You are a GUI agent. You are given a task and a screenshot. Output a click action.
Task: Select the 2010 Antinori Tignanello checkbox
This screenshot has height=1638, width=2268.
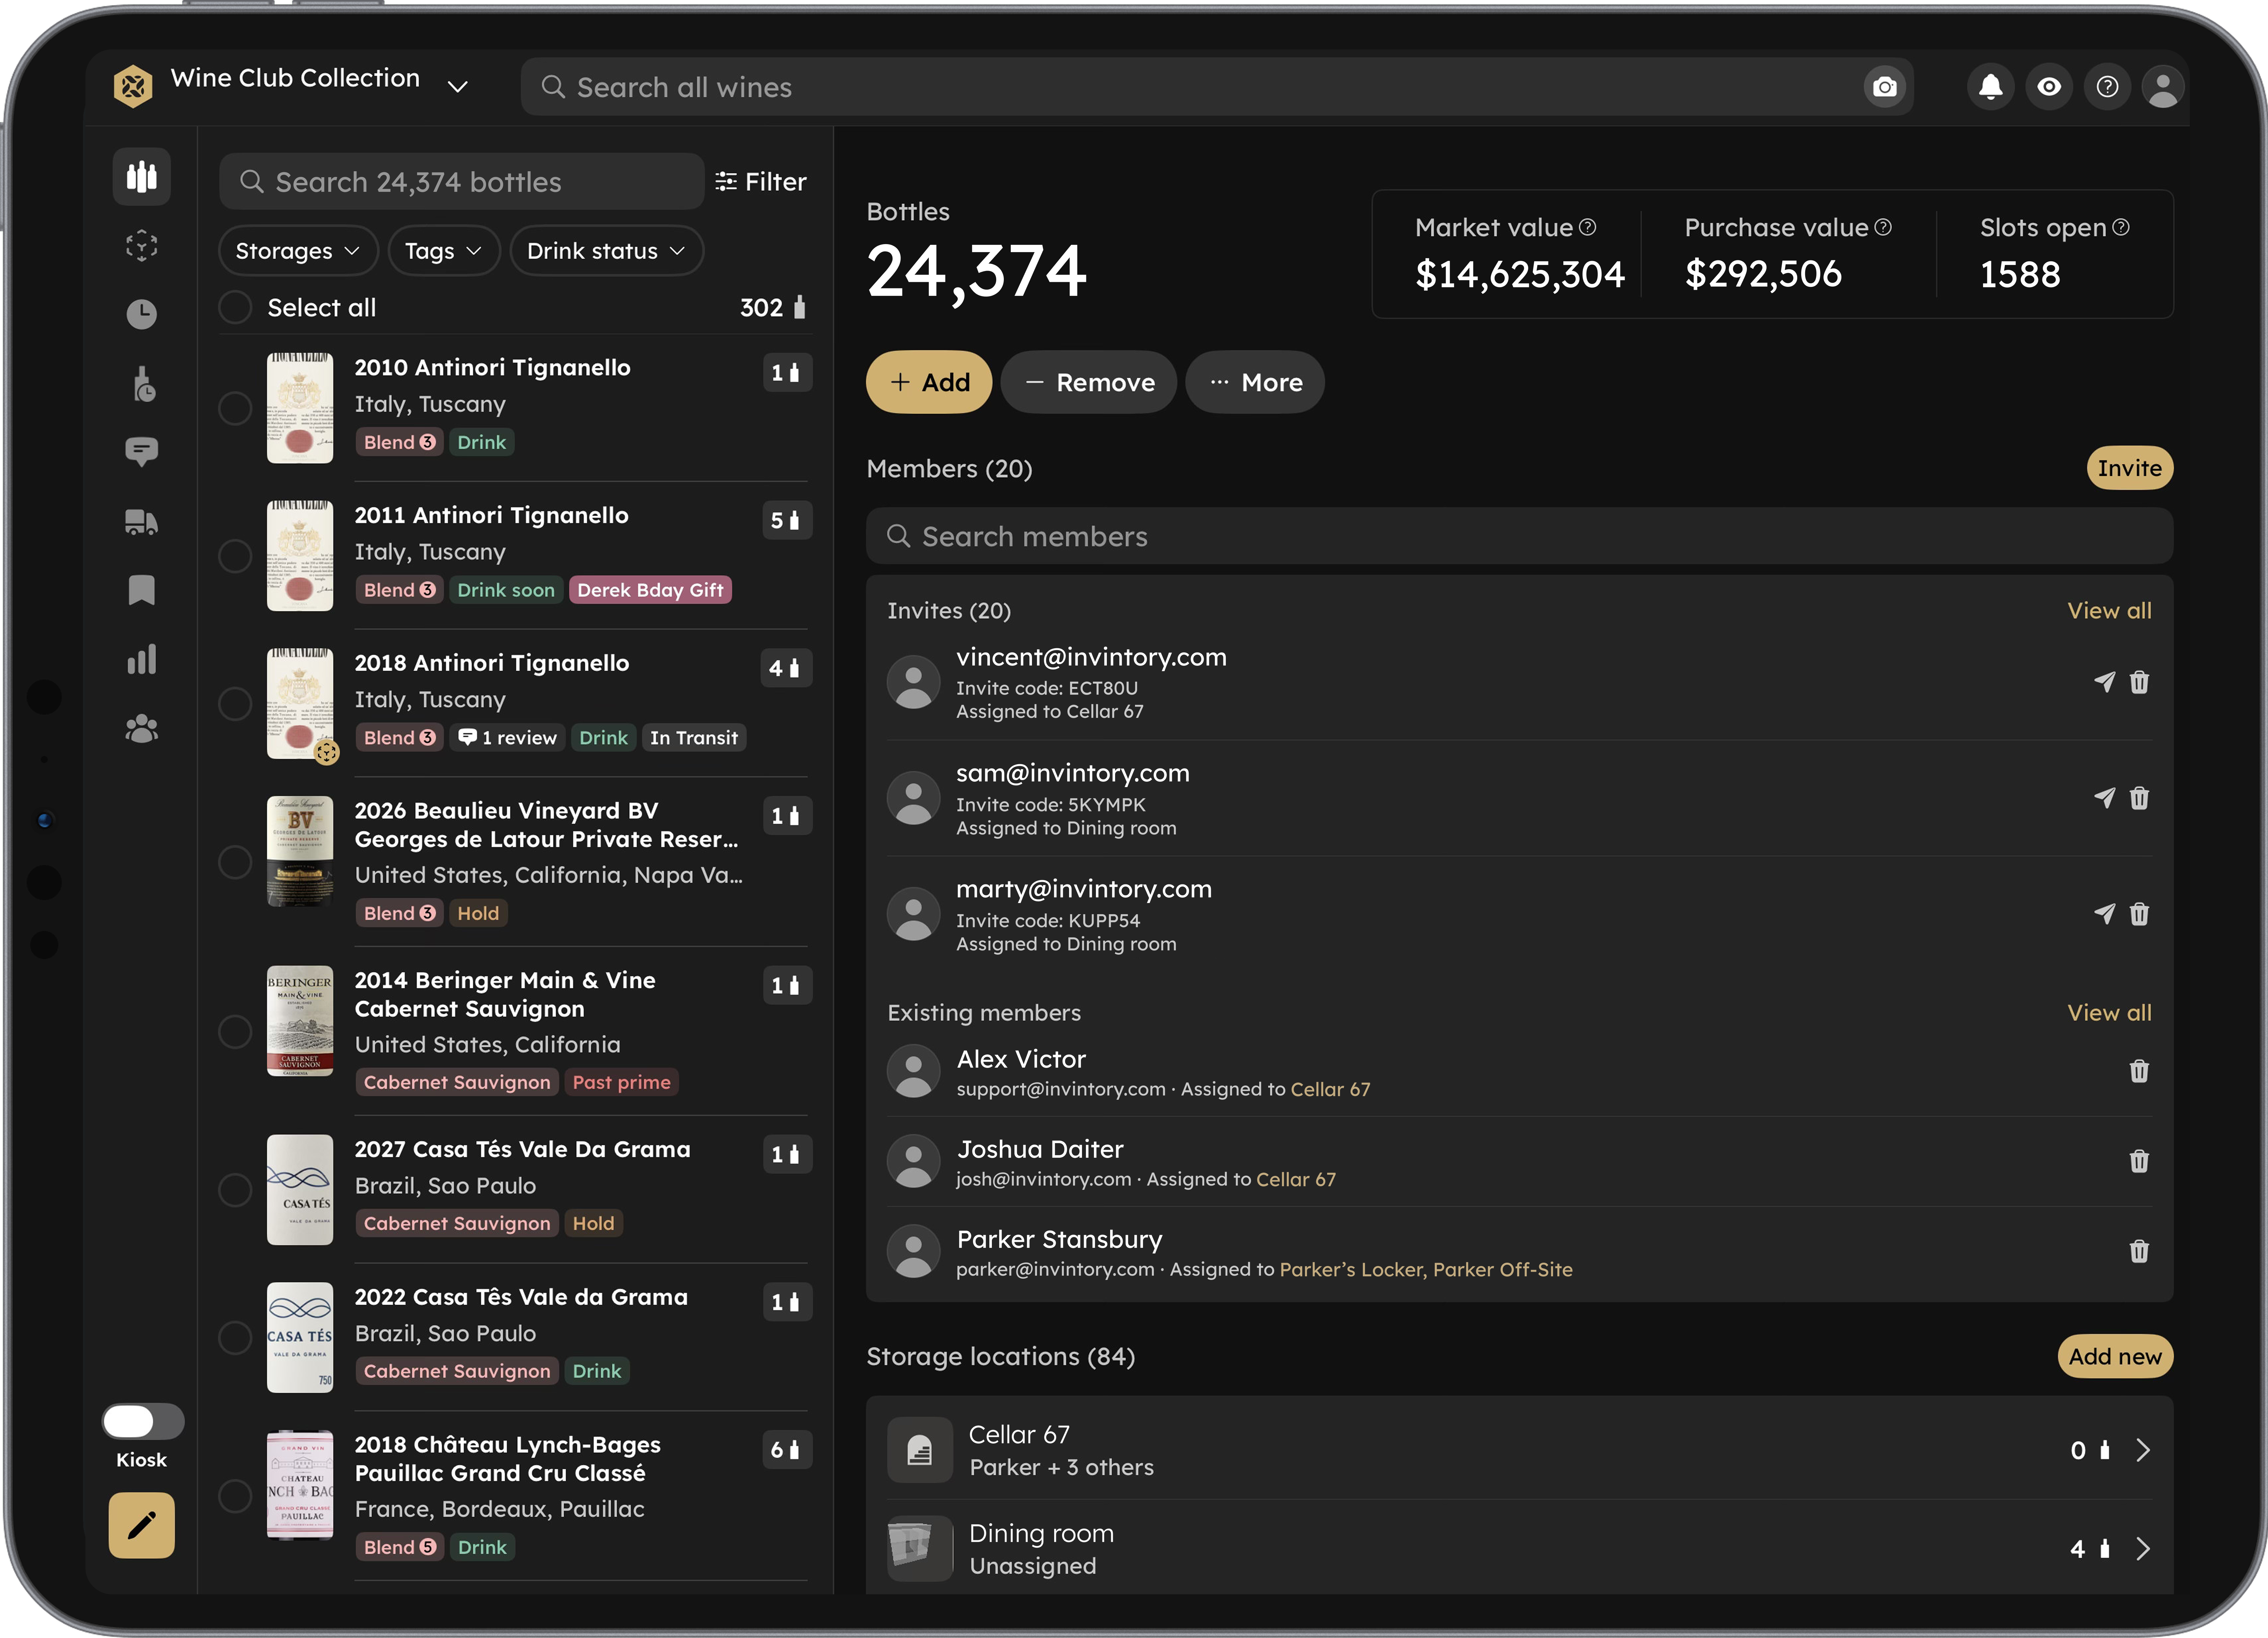[x=235, y=408]
